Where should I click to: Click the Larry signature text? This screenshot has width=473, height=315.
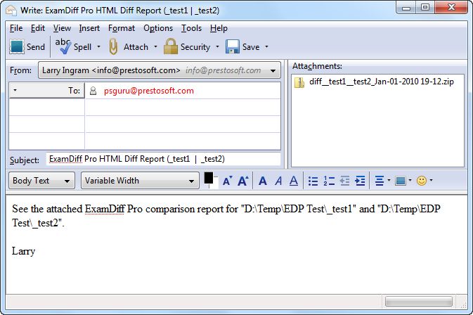(23, 251)
